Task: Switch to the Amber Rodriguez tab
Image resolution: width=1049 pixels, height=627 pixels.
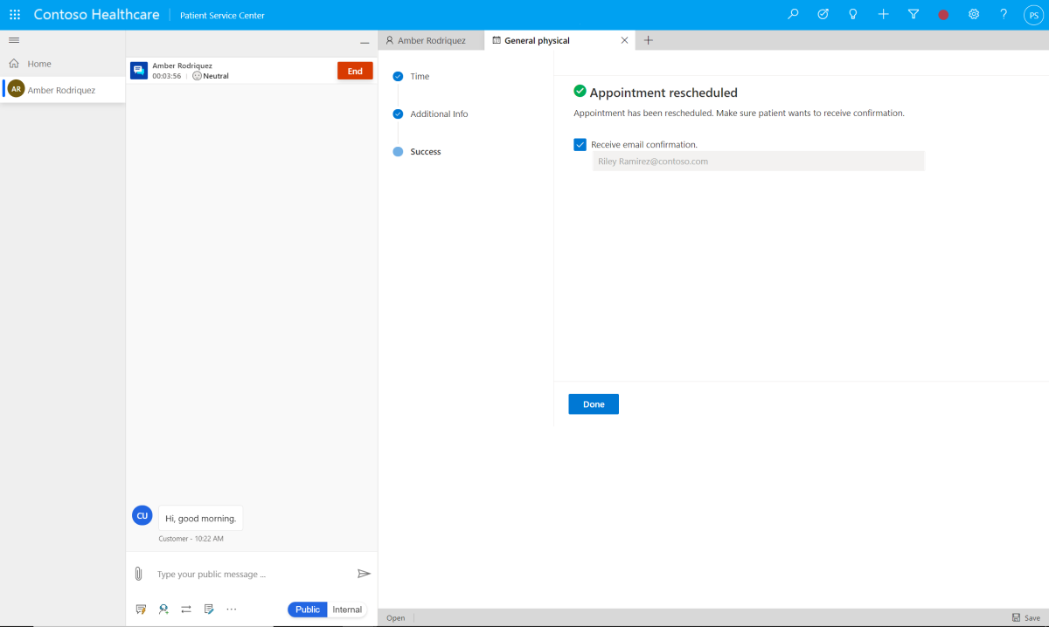Action: click(431, 40)
